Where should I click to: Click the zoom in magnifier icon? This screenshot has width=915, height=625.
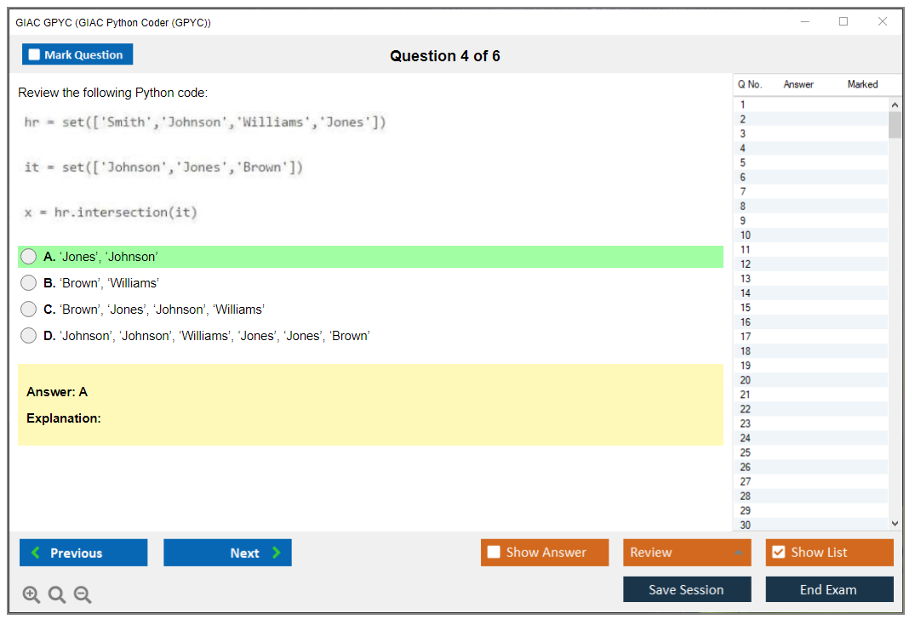tap(31, 595)
